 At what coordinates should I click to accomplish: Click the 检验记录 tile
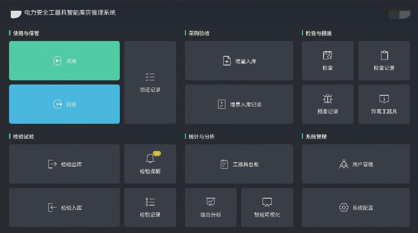[150, 207]
